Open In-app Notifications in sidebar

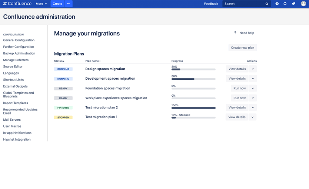tap(17, 133)
